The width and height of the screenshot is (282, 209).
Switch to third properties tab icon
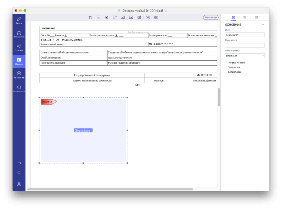pos(256,17)
